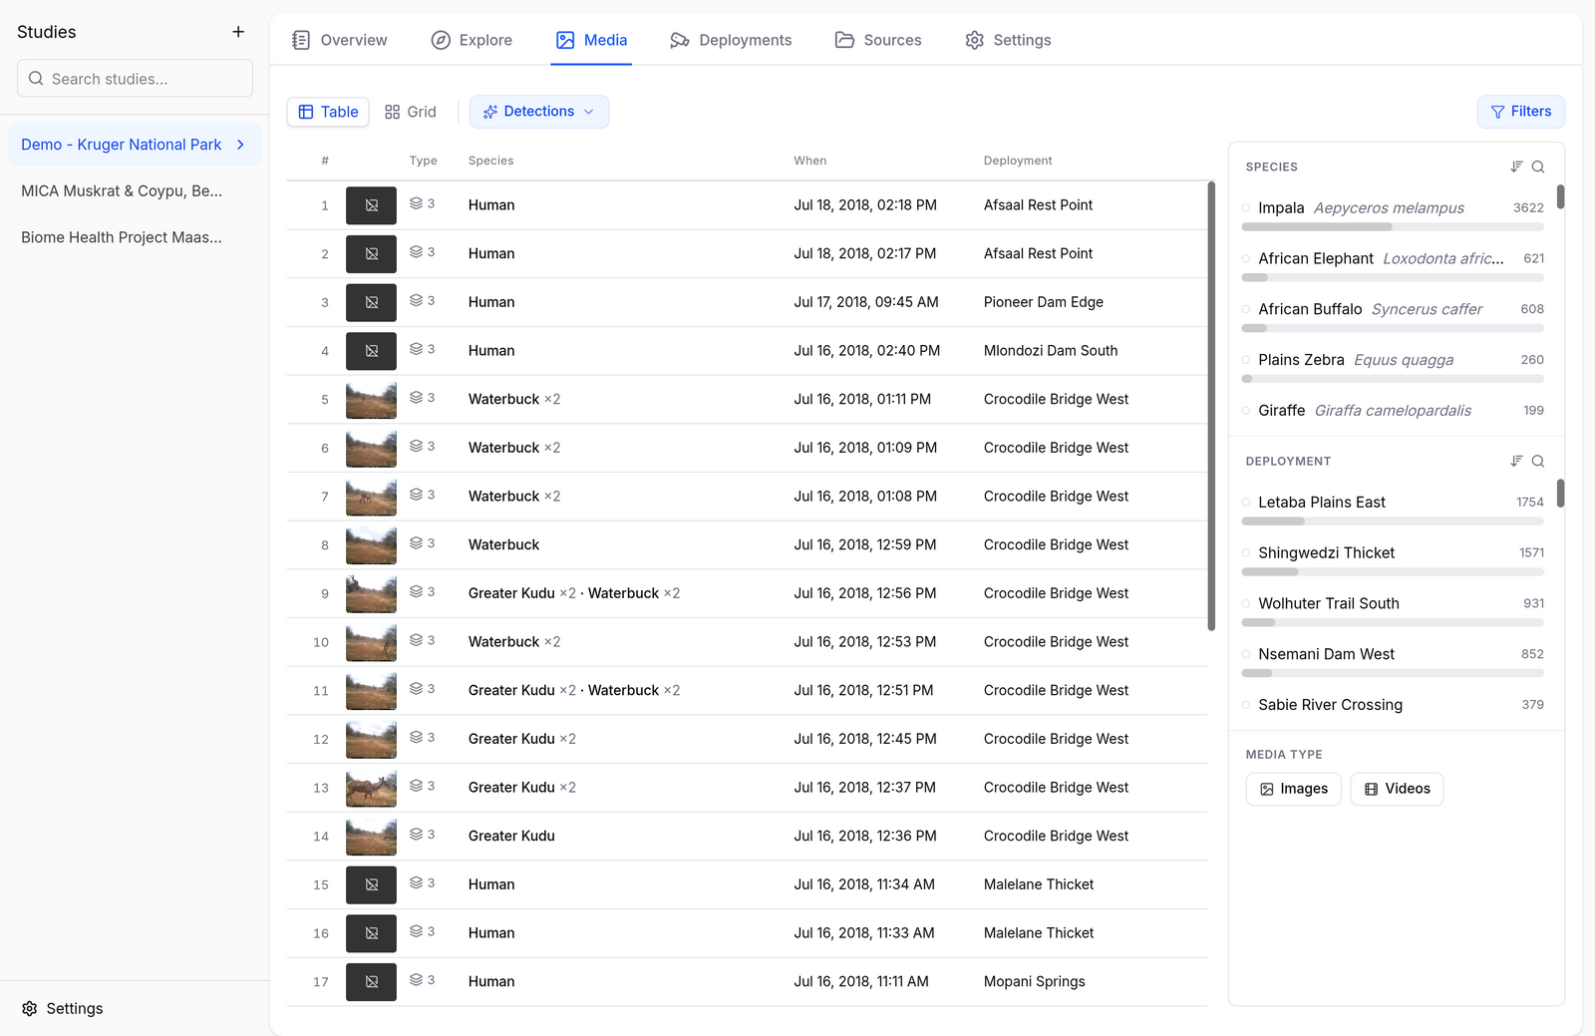
Task: Select the Letaba Plains East deployment filter
Action: pyautogui.click(x=1246, y=502)
